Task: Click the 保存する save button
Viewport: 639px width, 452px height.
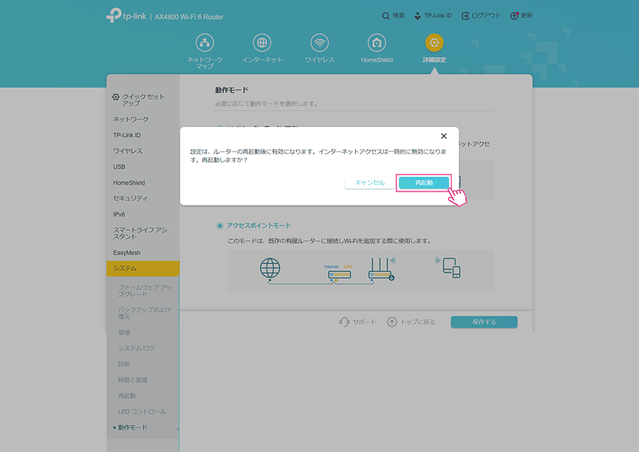Action: pyautogui.click(x=484, y=322)
